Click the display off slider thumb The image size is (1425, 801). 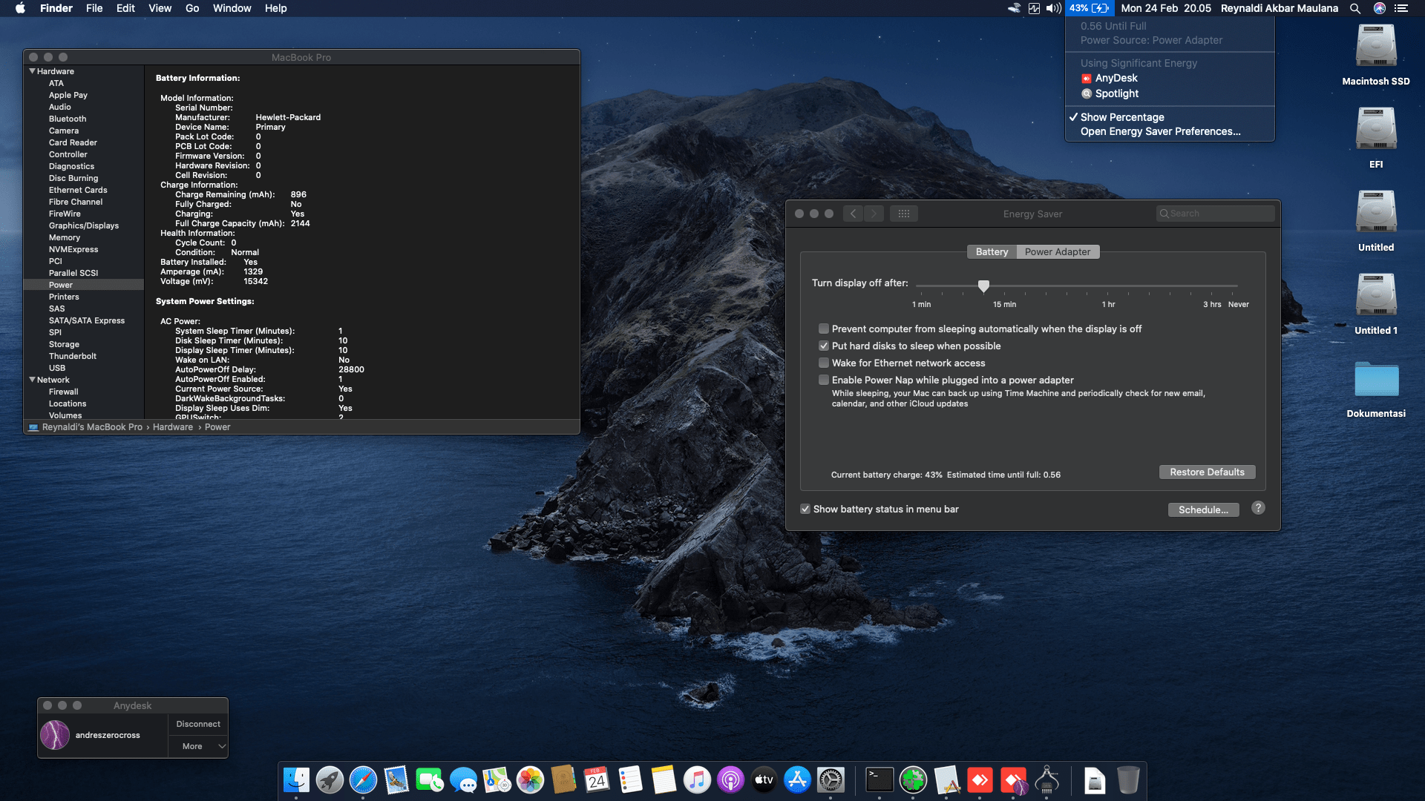[x=983, y=286]
